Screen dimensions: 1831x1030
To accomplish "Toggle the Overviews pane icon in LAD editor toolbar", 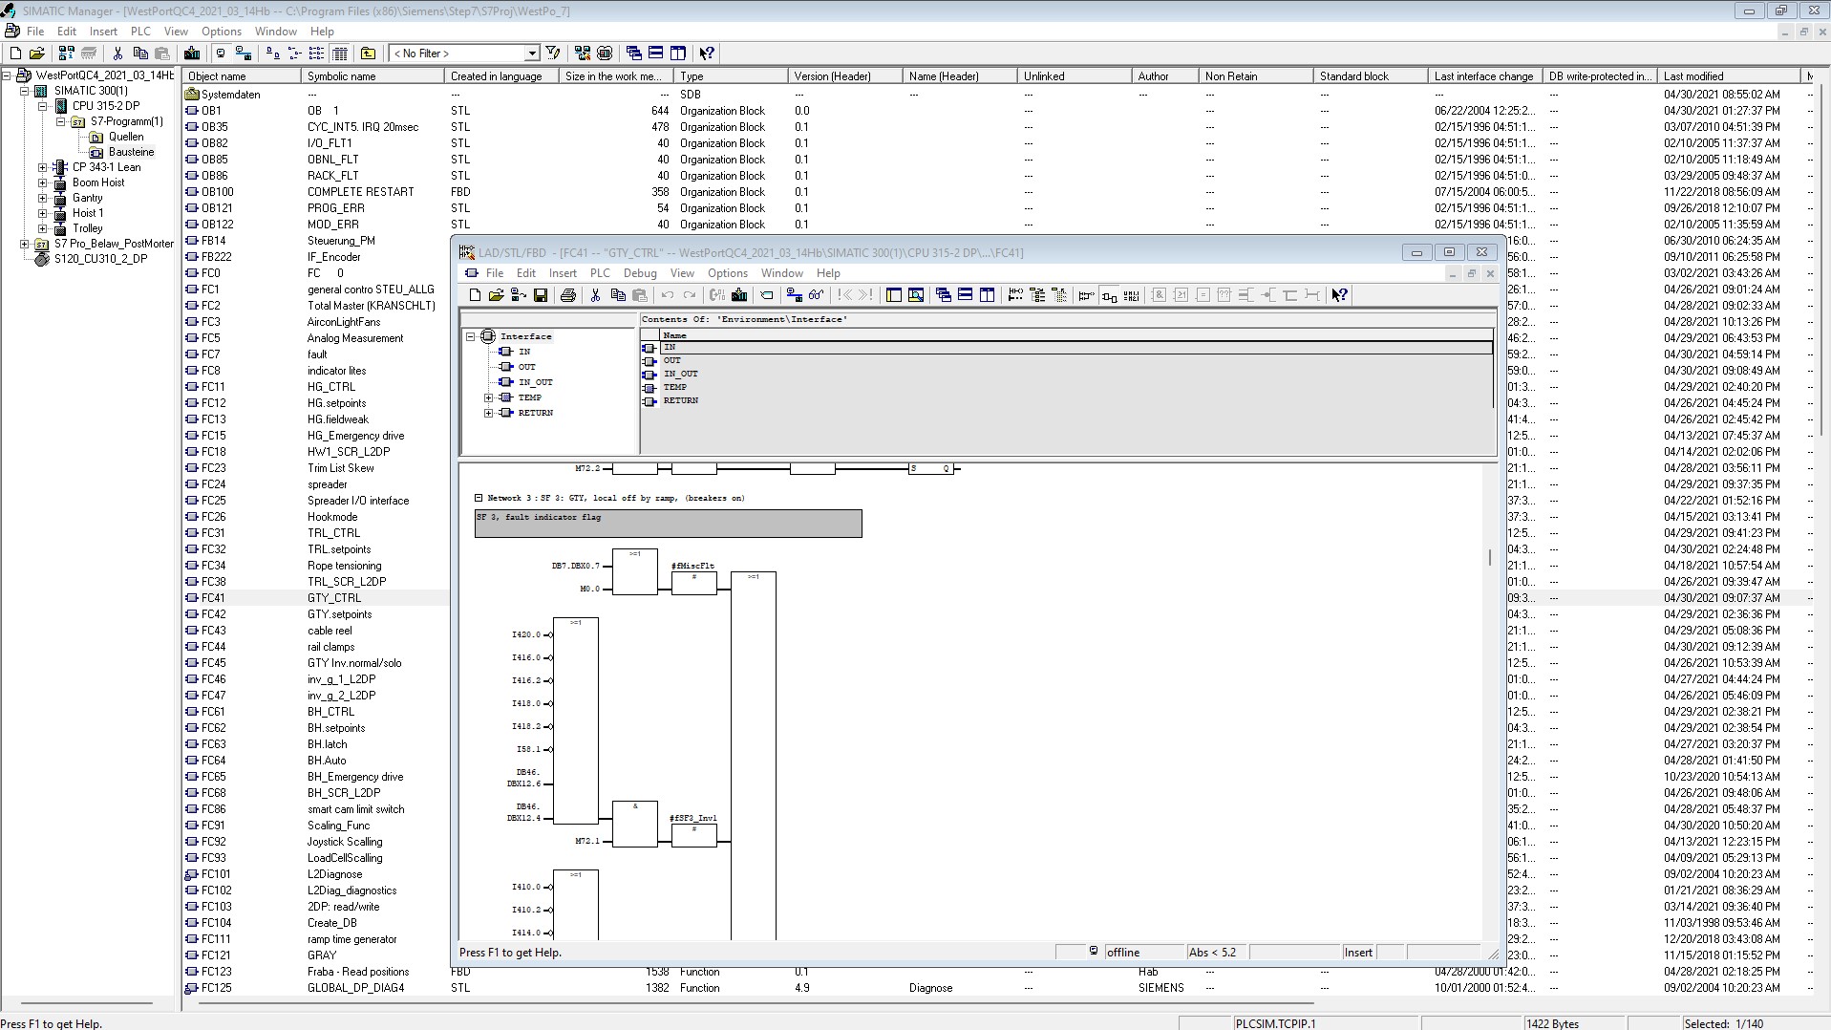I will coord(894,295).
